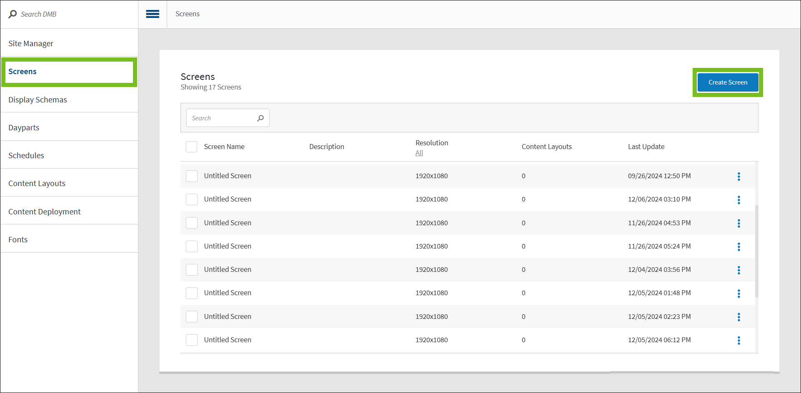Sort by the Last Update column header

[646, 147]
